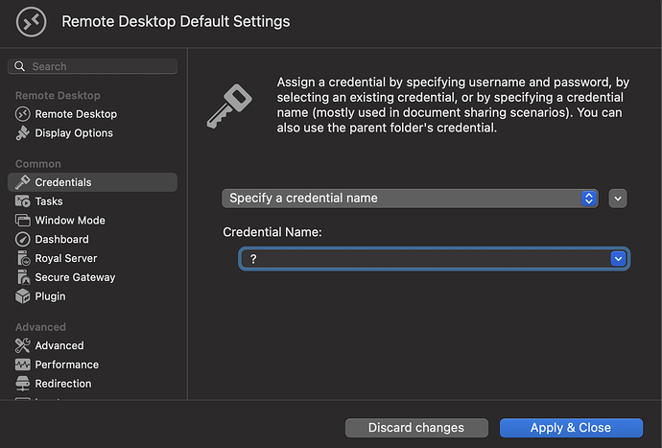Open the 'Specify a credential name' dropdown
The width and height of the screenshot is (662, 448).
tap(410, 199)
